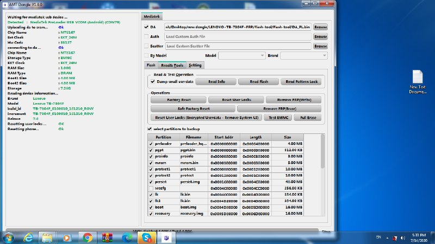This screenshot has width=435, height=244.
Task: Click the taskbar clock showing 7/14/2020
Action: click(x=419, y=238)
